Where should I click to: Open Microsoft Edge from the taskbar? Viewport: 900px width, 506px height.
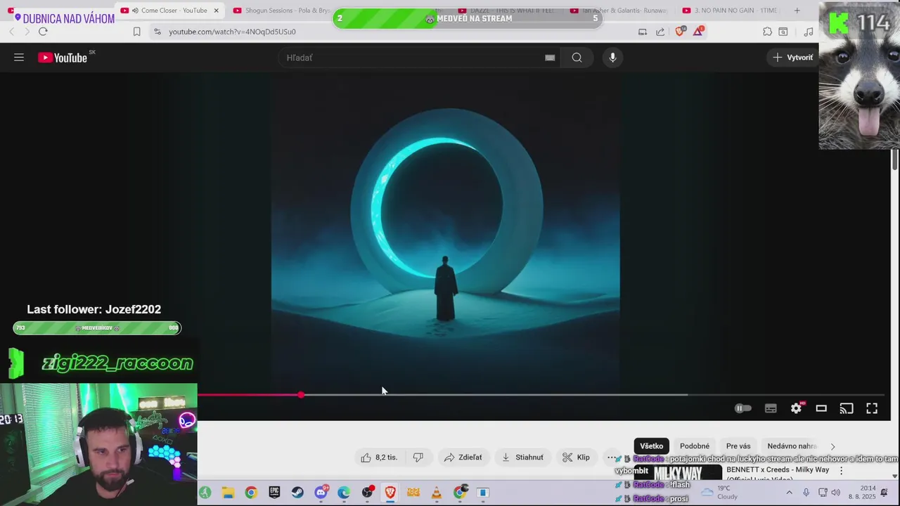(x=344, y=493)
